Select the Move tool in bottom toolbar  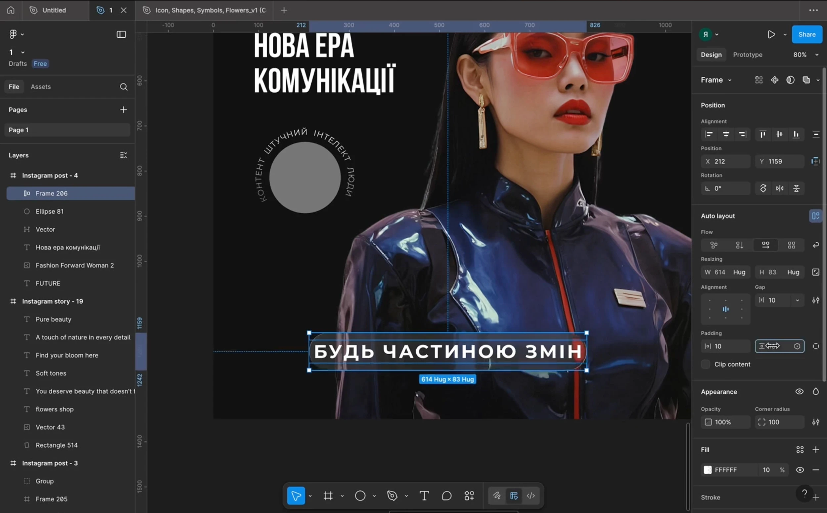(296, 496)
